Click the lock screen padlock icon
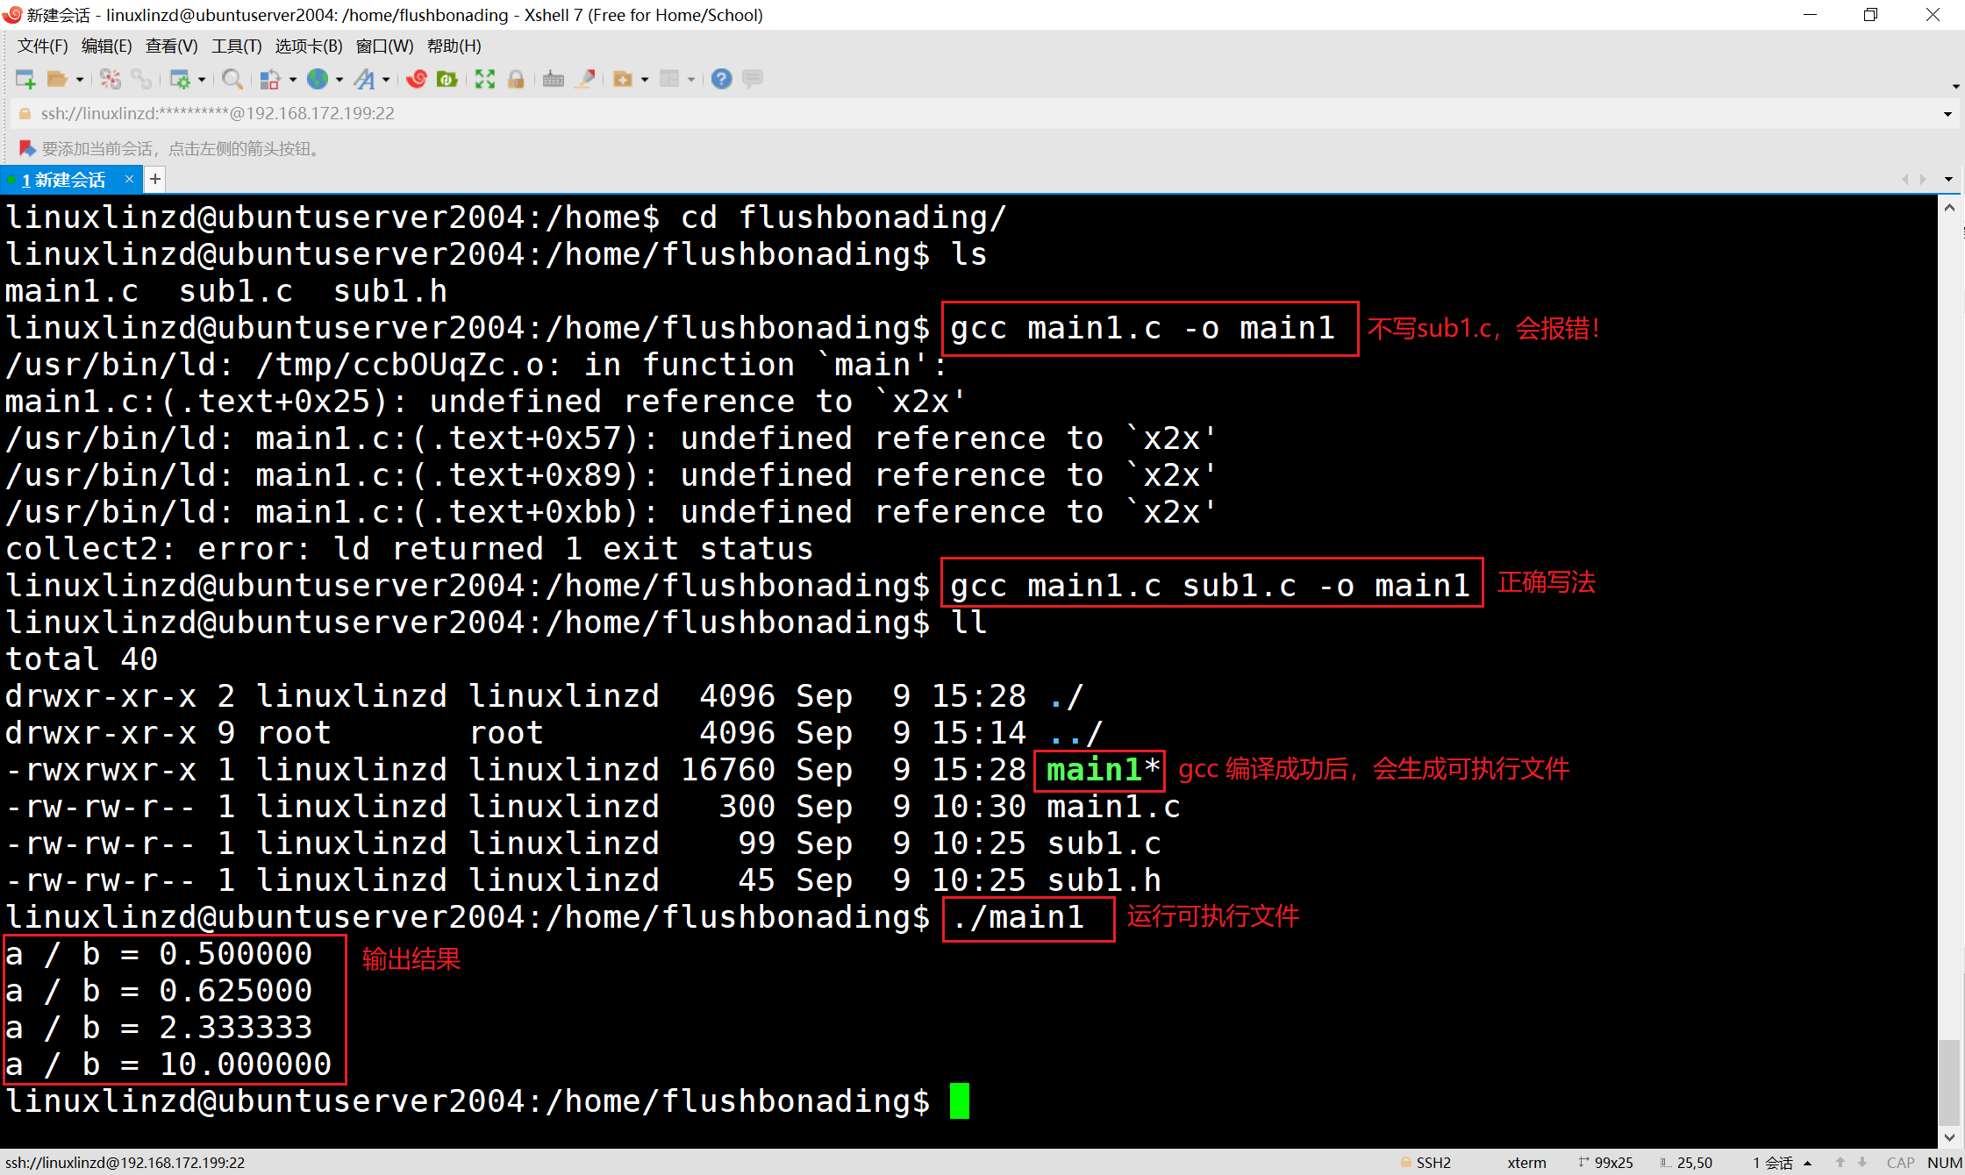The width and height of the screenshot is (1965, 1175). pos(516,80)
